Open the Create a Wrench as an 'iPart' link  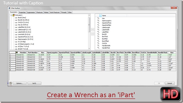tap(91, 95)
